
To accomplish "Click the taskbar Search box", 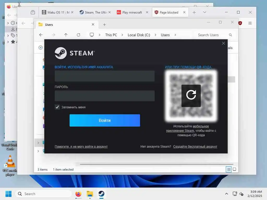I will click(x=44, y=194).
